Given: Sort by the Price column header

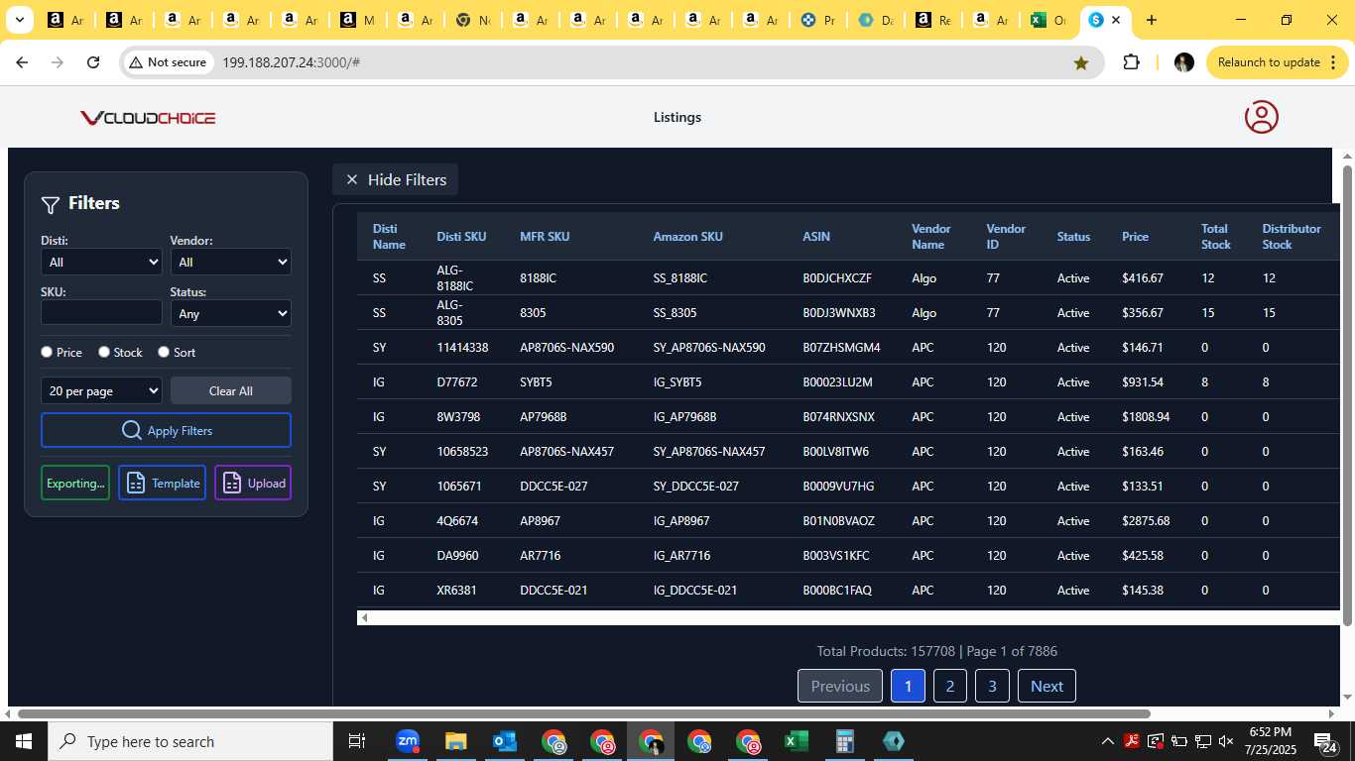Looking at the screenshot, I should (1135, 236).
